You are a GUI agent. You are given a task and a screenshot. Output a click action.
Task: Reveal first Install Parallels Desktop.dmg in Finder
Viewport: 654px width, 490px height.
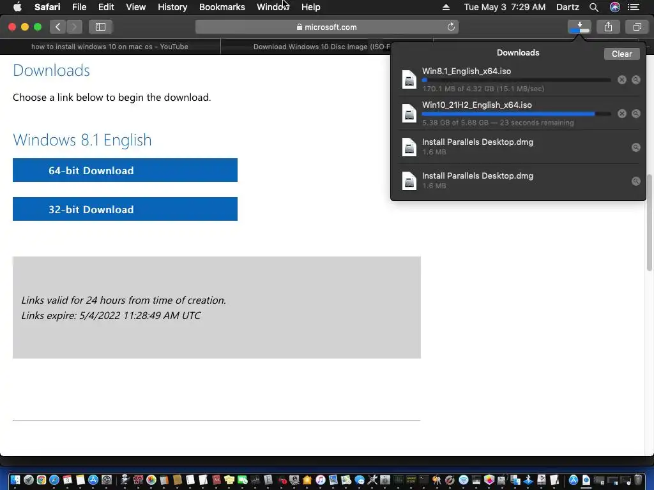[x=635, y=147]
